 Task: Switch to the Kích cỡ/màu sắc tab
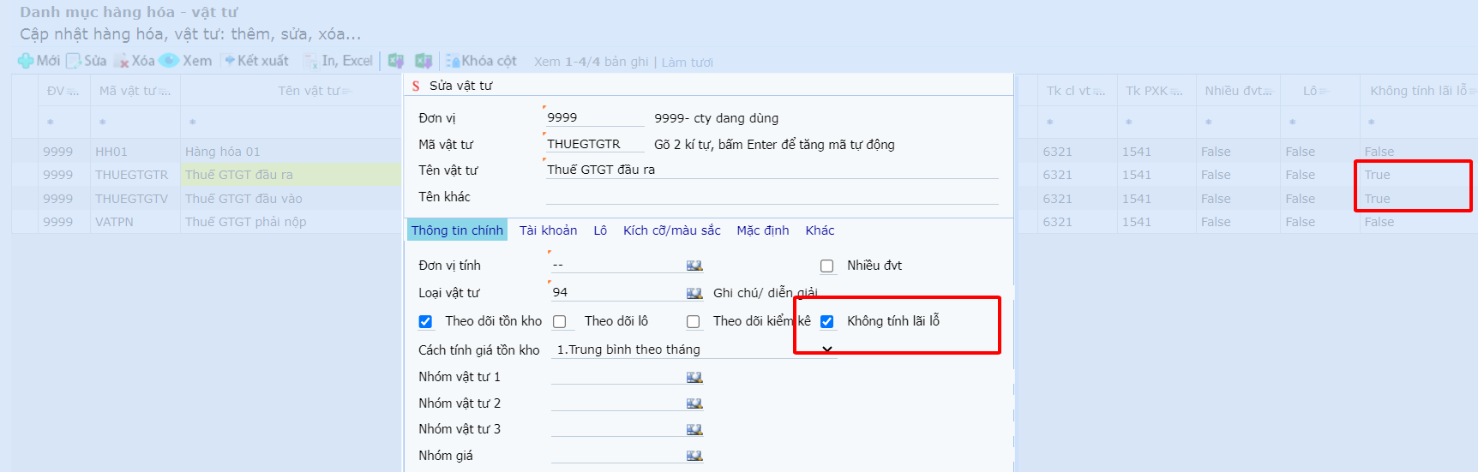click(671, 230)
